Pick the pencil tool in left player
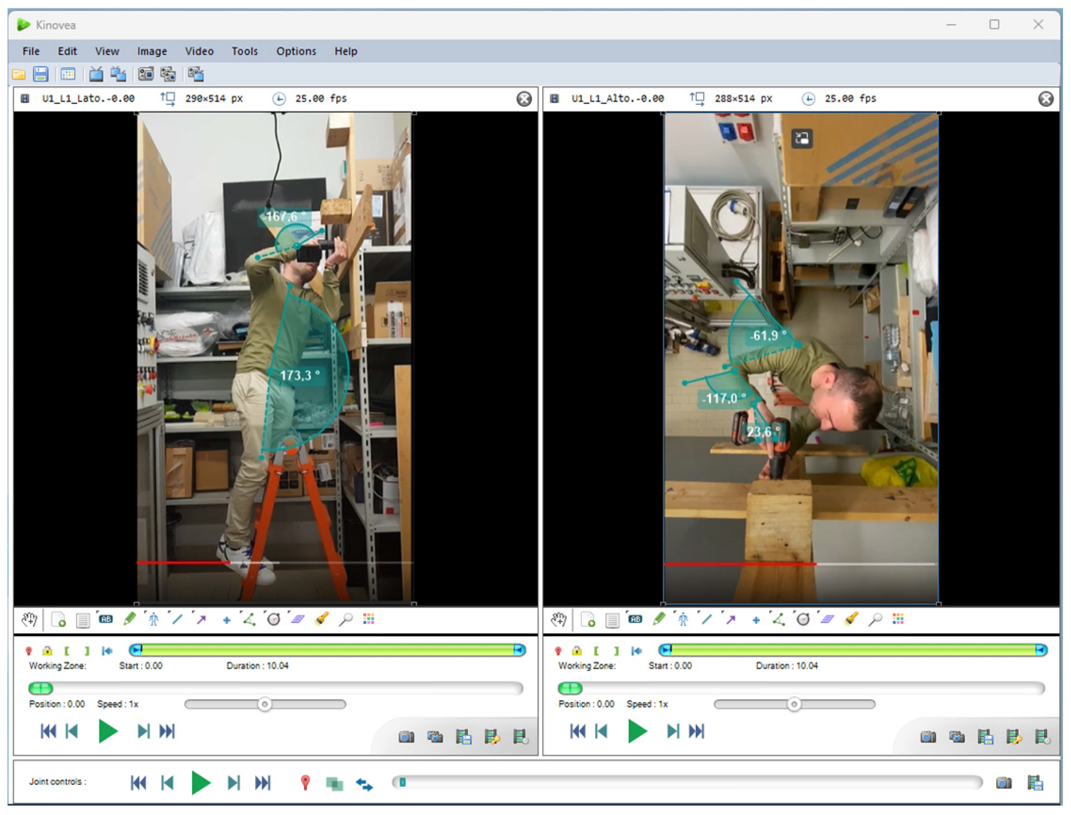1071x815 pixels. [129, 620]
